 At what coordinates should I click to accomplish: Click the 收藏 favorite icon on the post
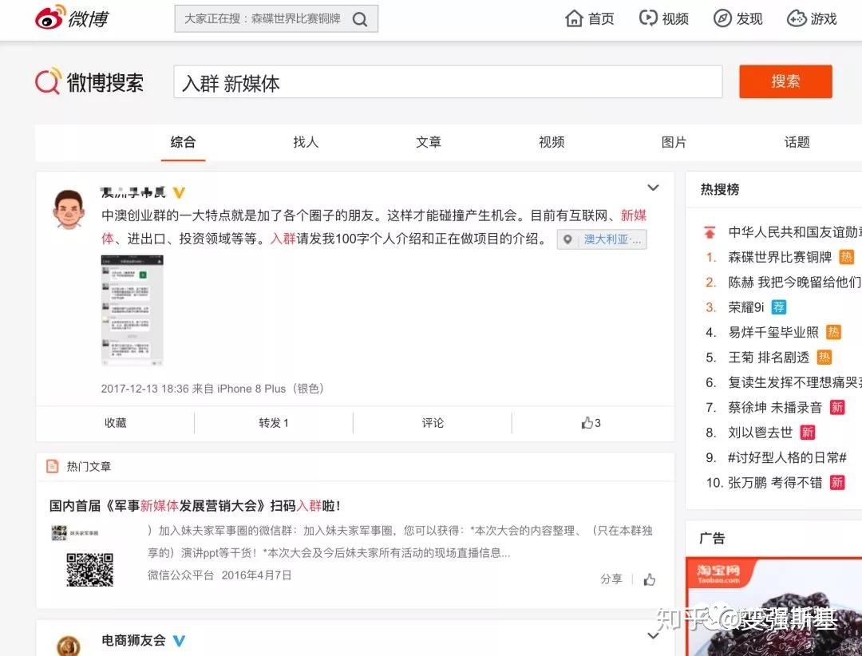point(114,422)
